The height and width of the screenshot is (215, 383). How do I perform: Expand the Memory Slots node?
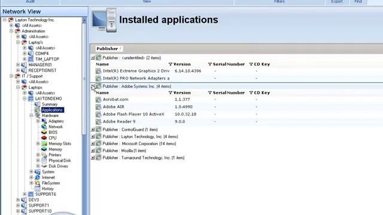pyautogui.click(x=38, y=143)
